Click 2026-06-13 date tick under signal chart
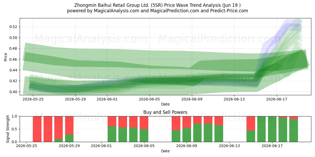Screen dimensions: 315x157 (x=229, y=146)
